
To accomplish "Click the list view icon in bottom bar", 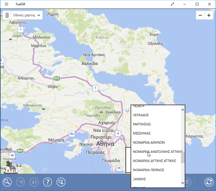I will pos(21,182).
